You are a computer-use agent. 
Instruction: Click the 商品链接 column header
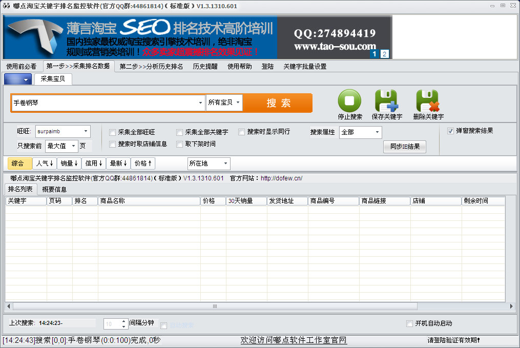click(x=385, y=201)
